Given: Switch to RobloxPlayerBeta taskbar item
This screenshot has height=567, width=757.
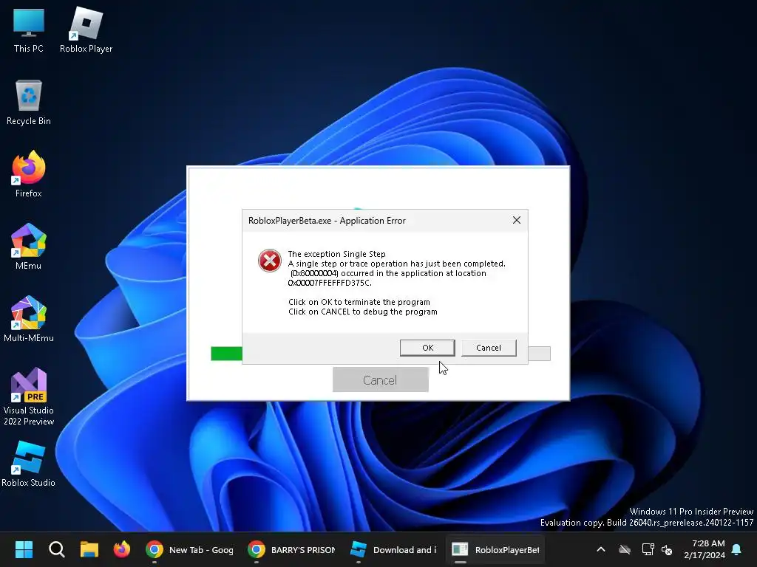Looking at the screenshot, I should click(495, 549).
